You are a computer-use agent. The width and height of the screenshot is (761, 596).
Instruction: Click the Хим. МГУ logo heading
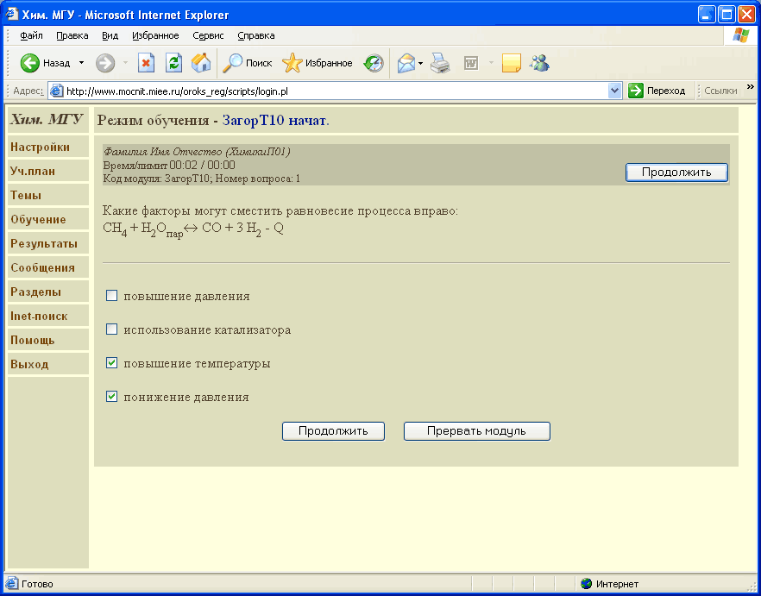tap(47, 119)
